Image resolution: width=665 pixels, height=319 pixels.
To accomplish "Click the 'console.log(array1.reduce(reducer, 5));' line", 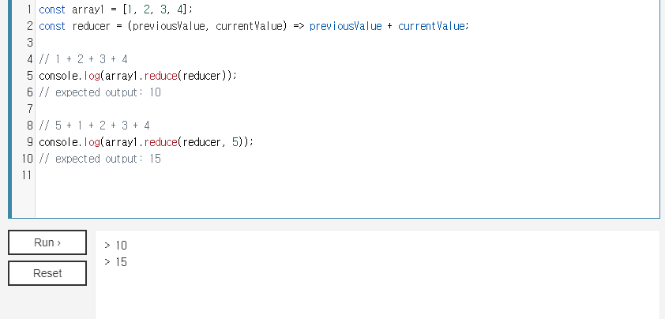I will click(146, 142).
